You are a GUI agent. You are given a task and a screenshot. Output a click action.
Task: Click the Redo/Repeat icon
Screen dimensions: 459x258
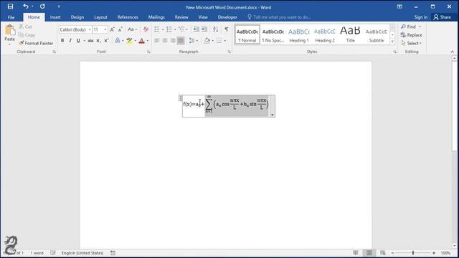pyautogui.click(x=42, y=6)
